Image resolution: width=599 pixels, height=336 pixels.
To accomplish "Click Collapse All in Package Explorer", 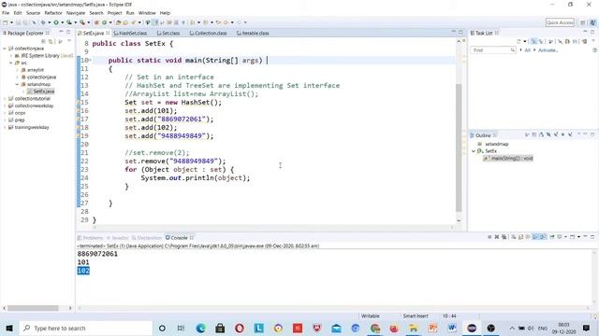I will [x=43, y=41].
